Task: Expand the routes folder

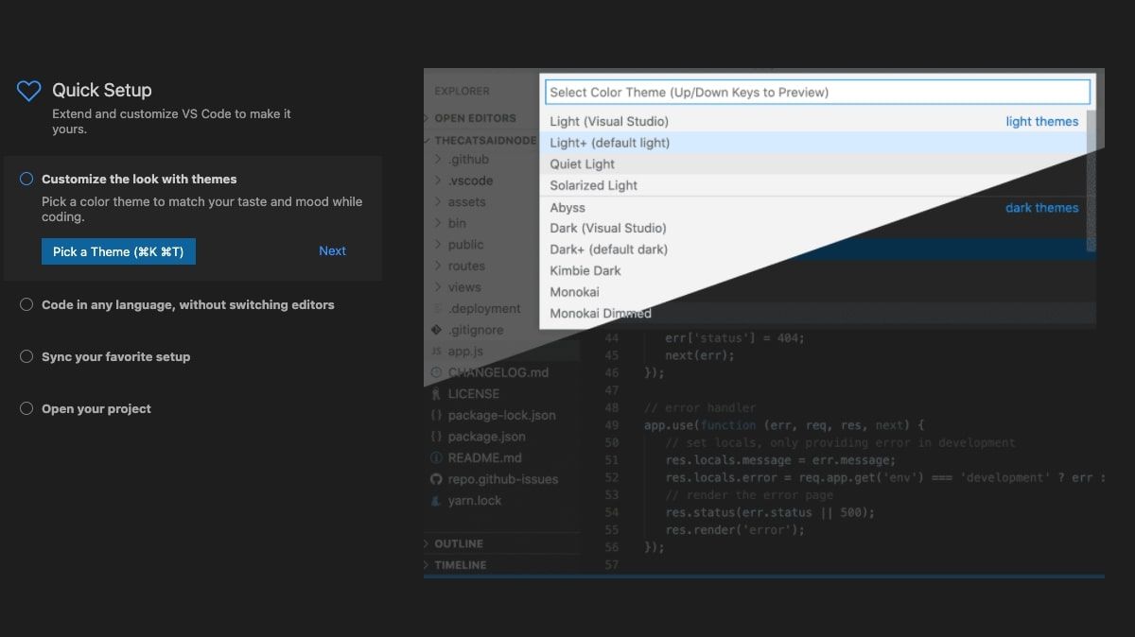Action: coord(501,266)
